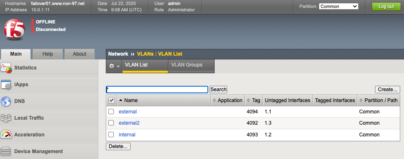
Task: Click the Search button
Action: (218, 90)
